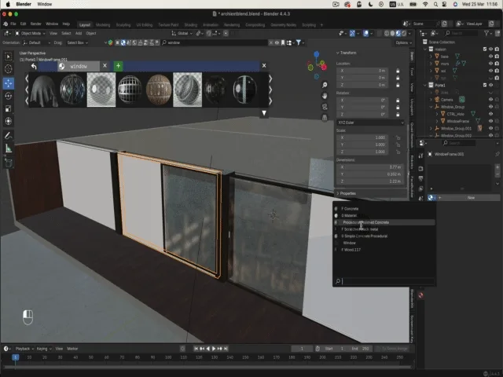503x377 pixels.
Task: Open the Modeling workspace tab
Action: (103, 24)
